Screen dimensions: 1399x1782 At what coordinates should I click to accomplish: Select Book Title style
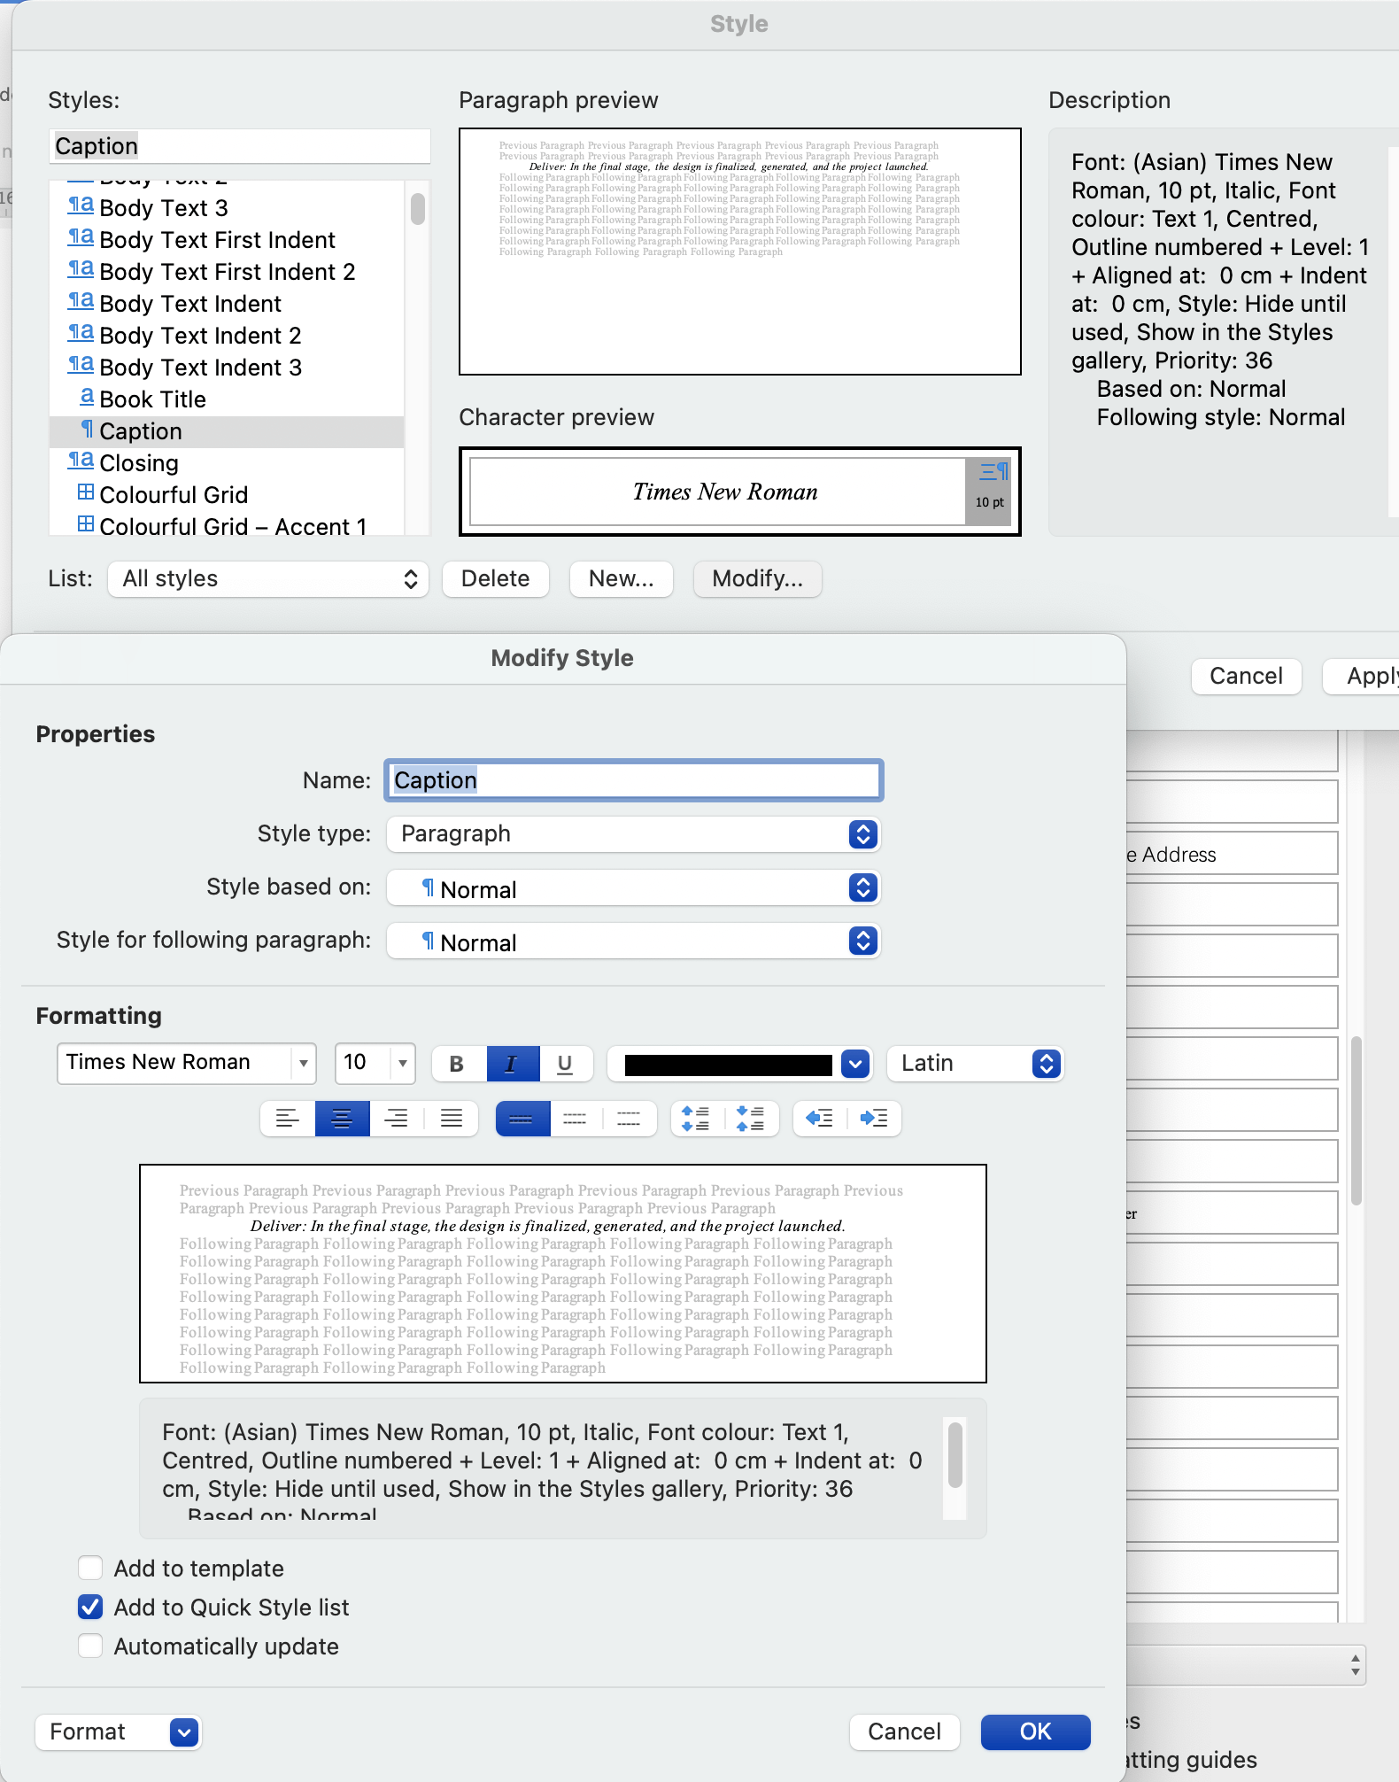coord(227,399)
